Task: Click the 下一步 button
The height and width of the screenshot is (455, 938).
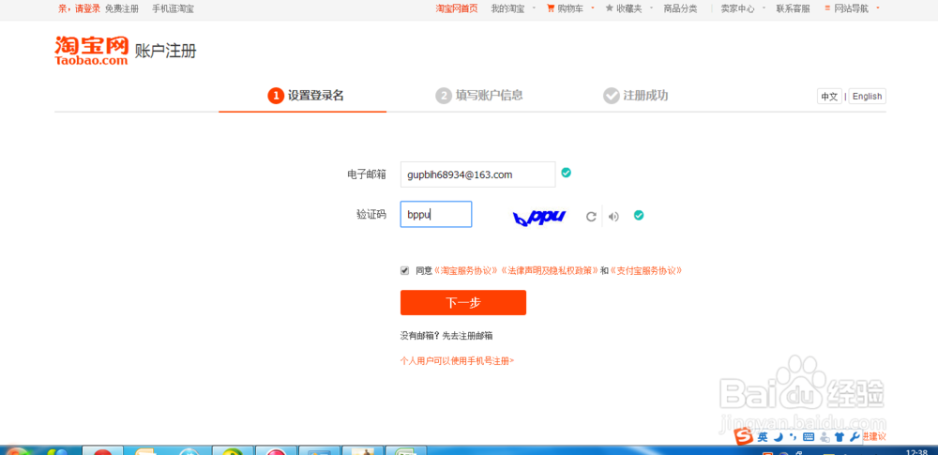Action: pyautogui.click(x=463, y=302)
